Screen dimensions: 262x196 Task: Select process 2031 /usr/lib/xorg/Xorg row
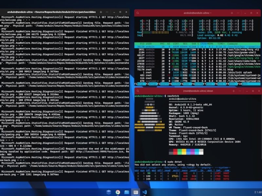coord(197,50)
